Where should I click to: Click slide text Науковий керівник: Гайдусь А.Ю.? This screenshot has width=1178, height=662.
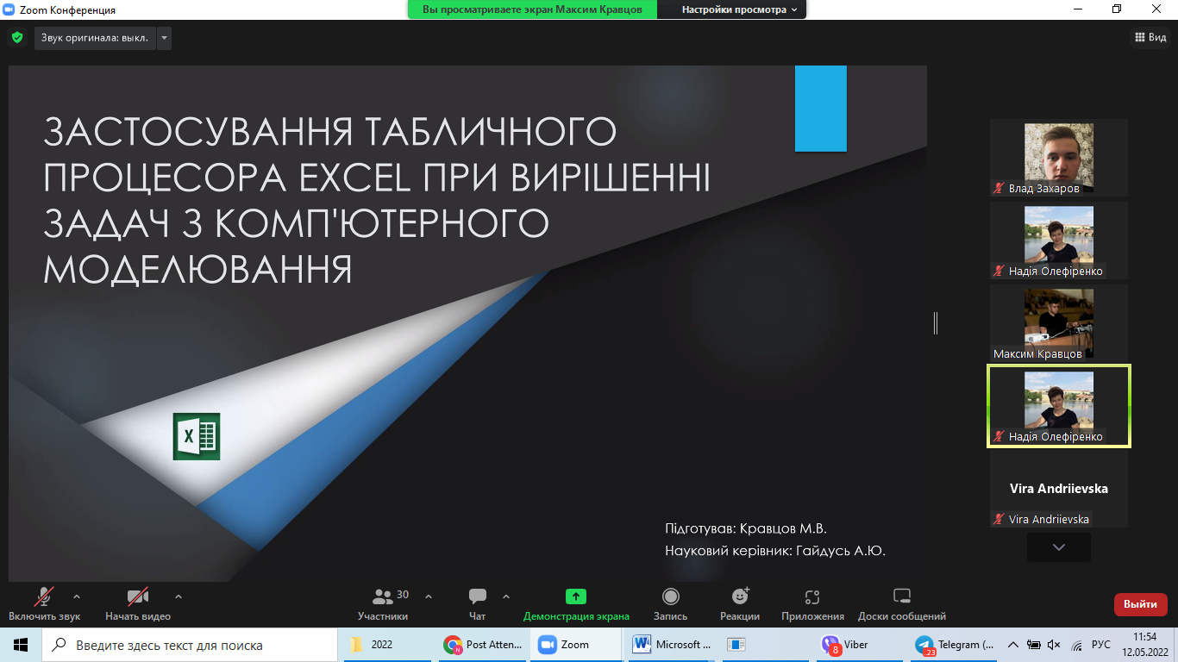(x=775, y=551)
